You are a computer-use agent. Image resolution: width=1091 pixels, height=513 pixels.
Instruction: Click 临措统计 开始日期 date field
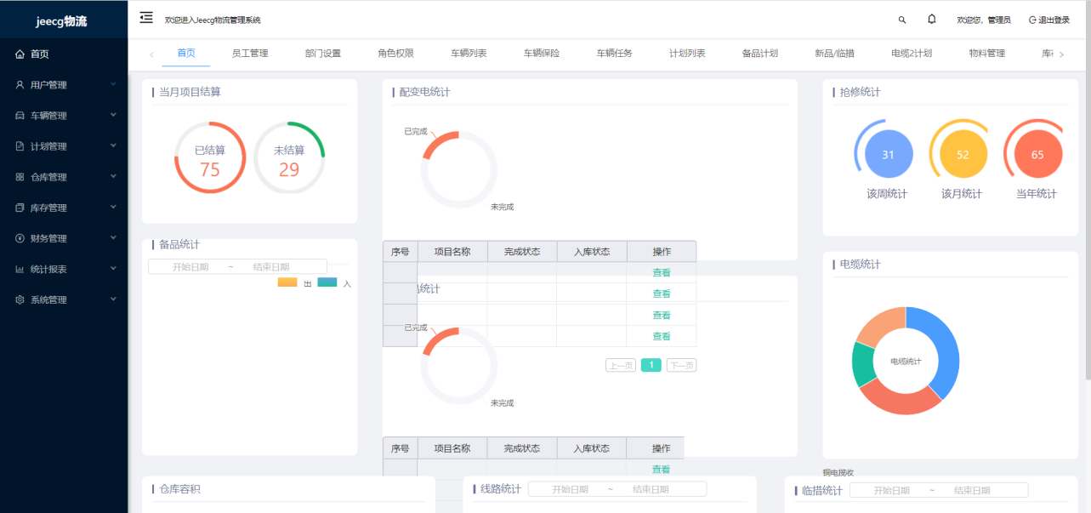891,490
